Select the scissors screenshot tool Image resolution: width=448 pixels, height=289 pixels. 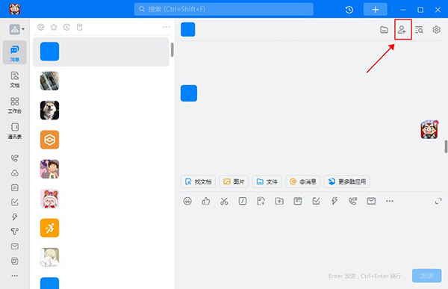point(224,201)
